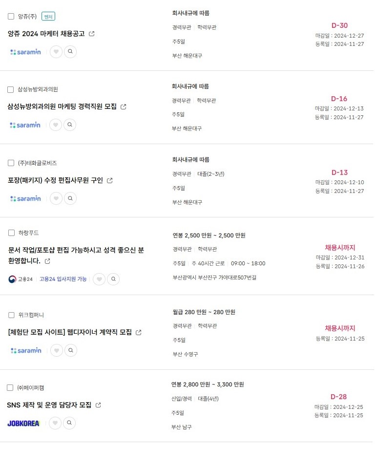Open magnifier preview for 웹디자이너 계약직 모집
This screenshot has width=378, height=449.
[71, 350]
